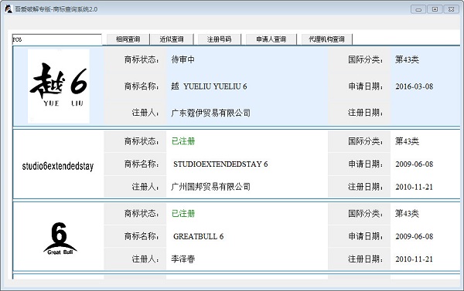The width and height of the screenshot is (464, 291).
Task: Select trademark name GREATBULL 6
Action: tap(198, 236)
